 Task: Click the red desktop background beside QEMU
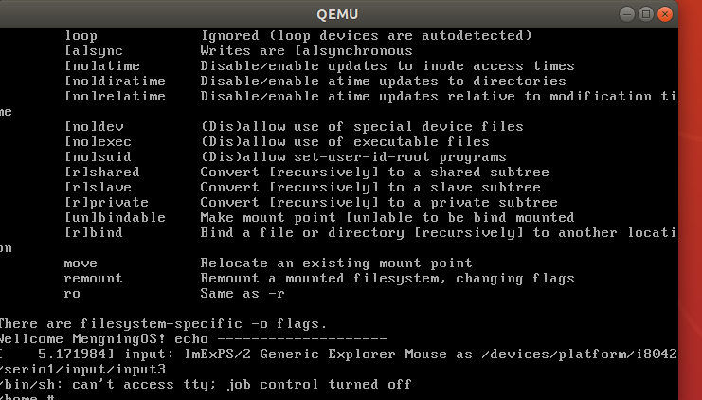tap(691, 202)
